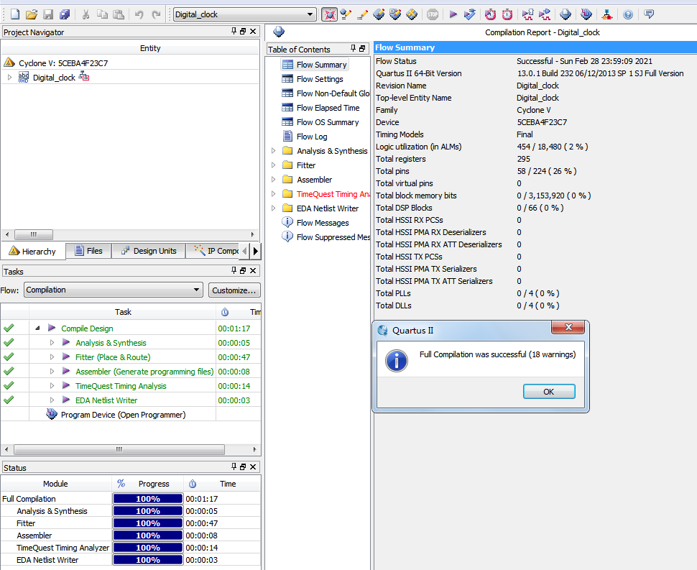
Task: Expand TimeQuest Timing Analyzer folder in contents
Action: 273,194
